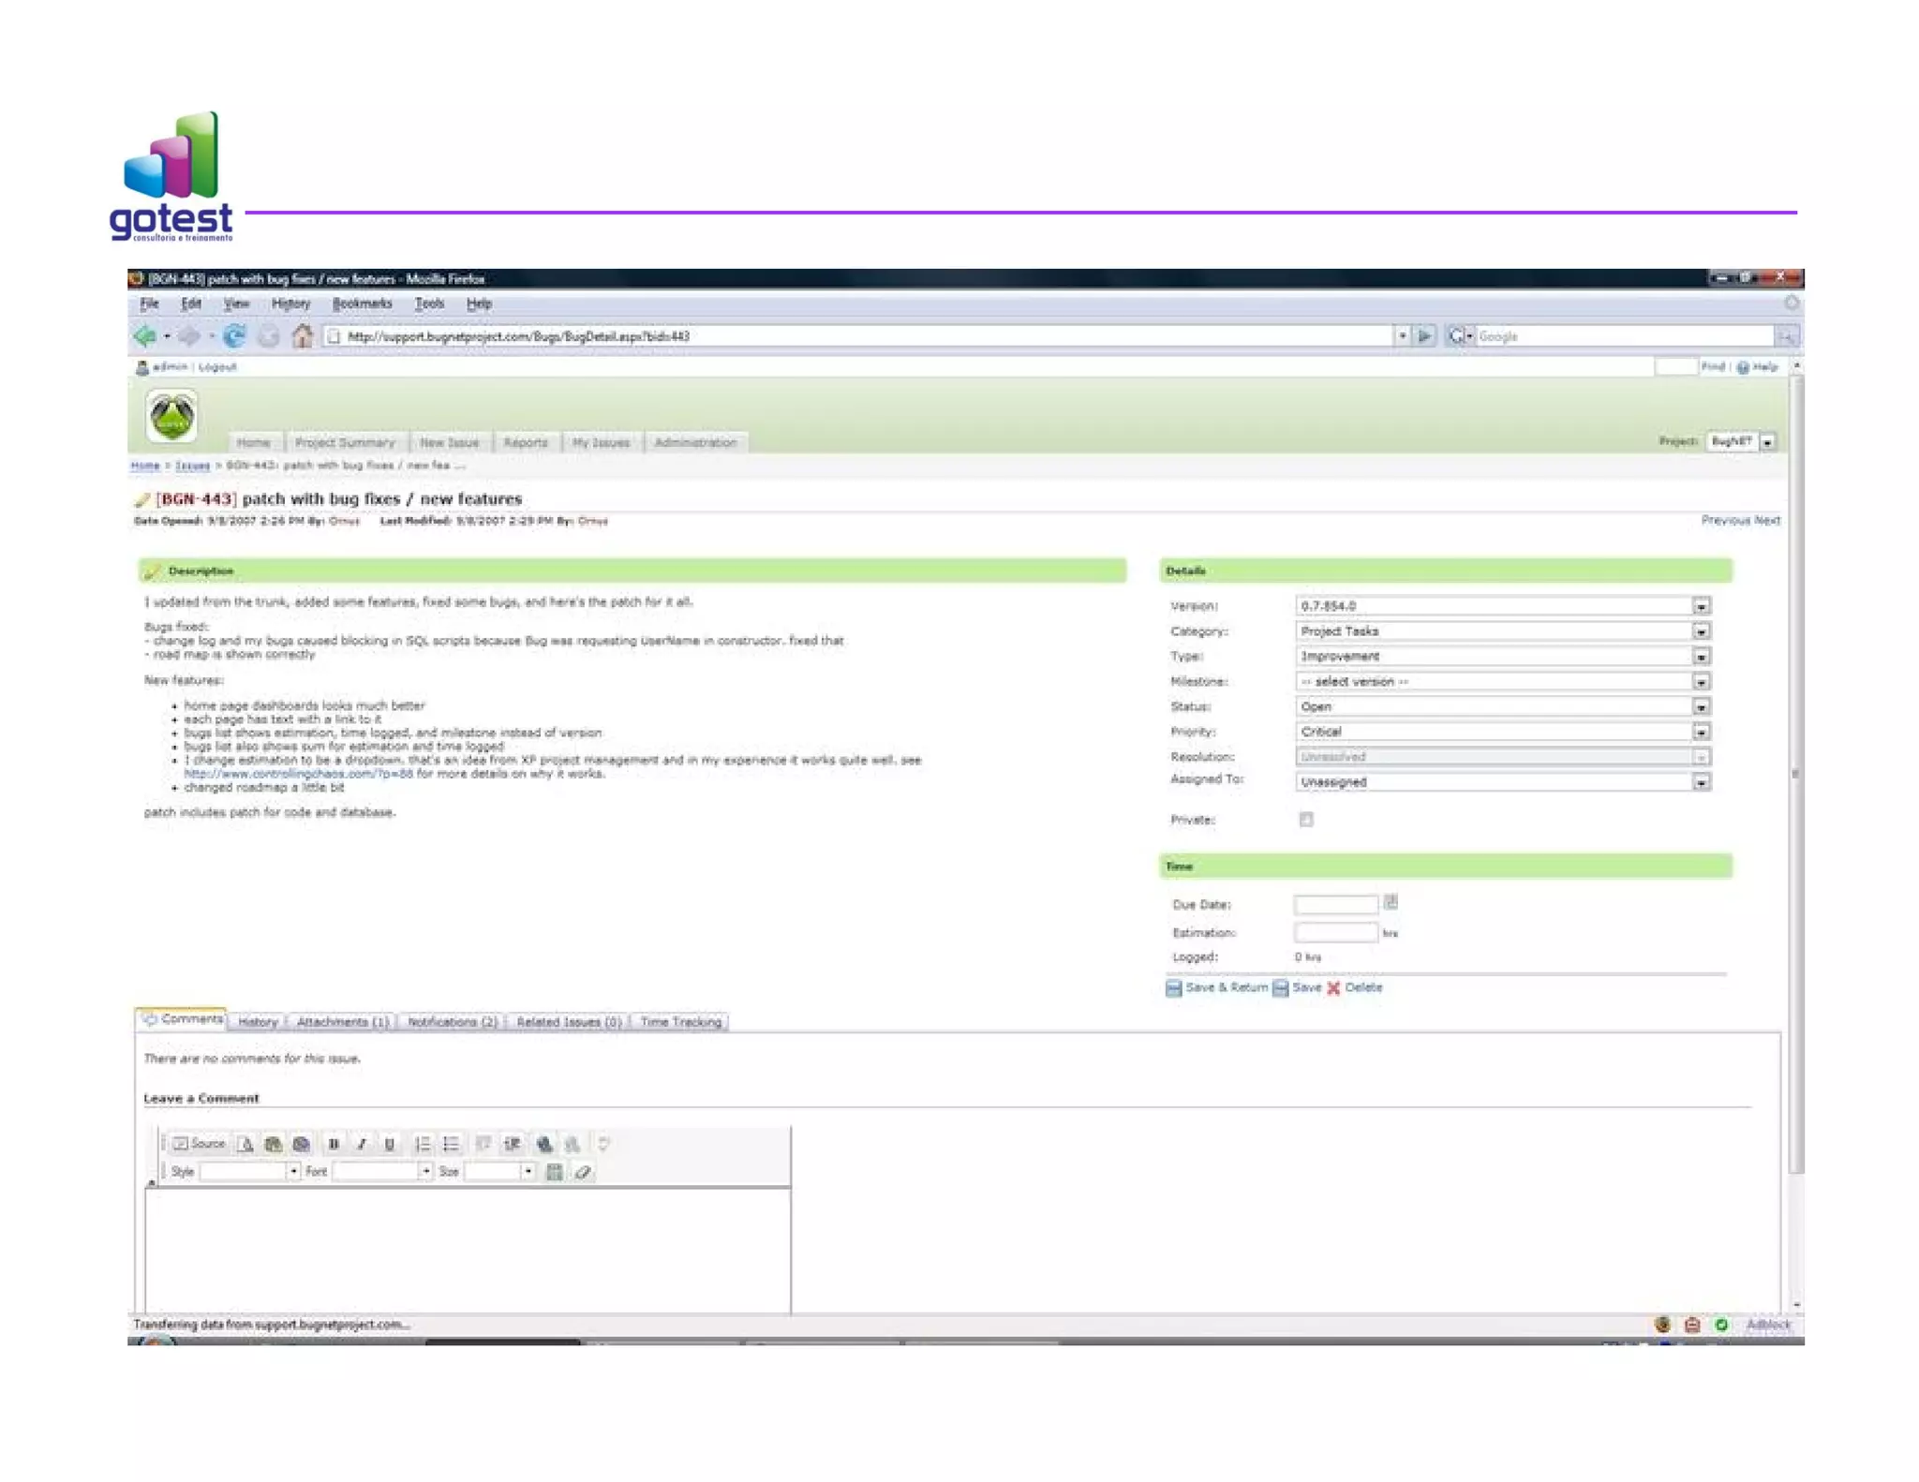Screen dimensions: 1919x1482
Task: Toggle the Private checkbox
Action: [1306, 820]
